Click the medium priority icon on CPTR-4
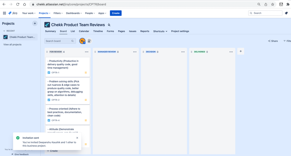The image size is (291, 156). tap(86, 120)
